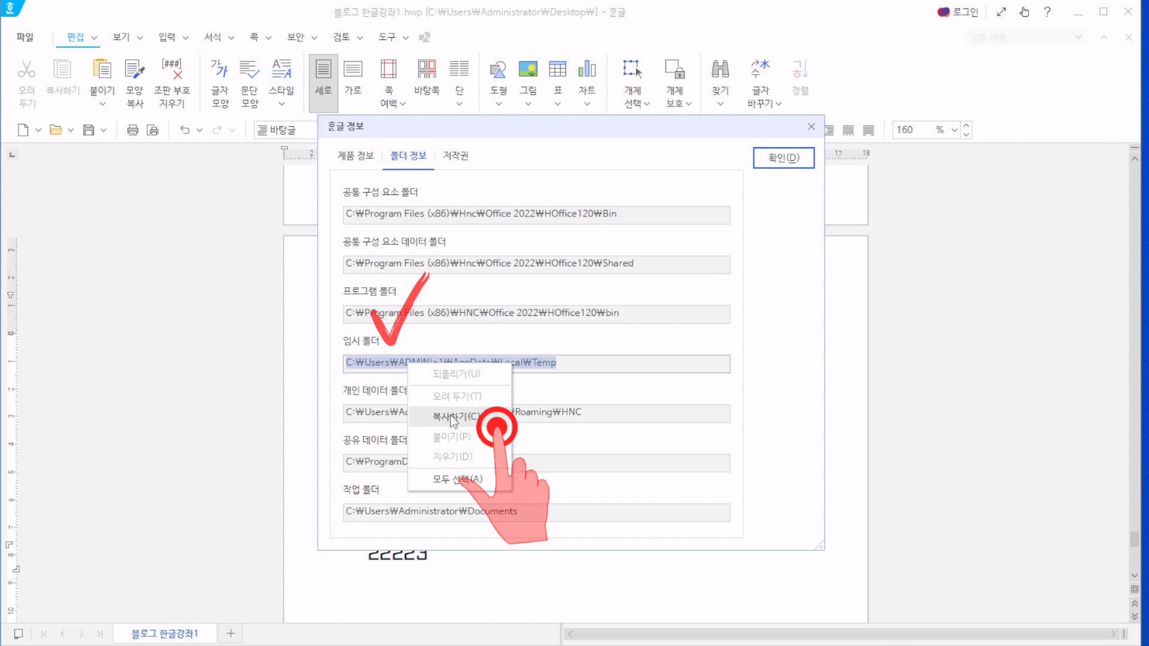This screenshot has height=646, width=1149.
Task: Select the 가로 landscape orientation icon
Action: (x=352, y=70)
